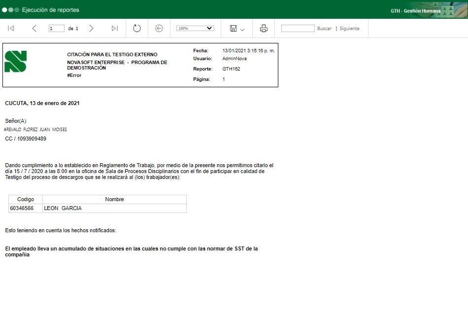
Task: Click the current page number field
Action: (57, 29)
